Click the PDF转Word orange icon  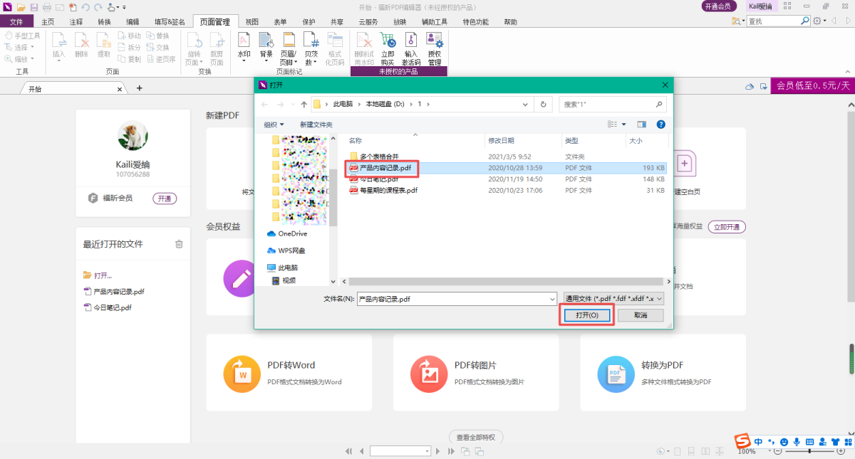click(x=242, y=374)
